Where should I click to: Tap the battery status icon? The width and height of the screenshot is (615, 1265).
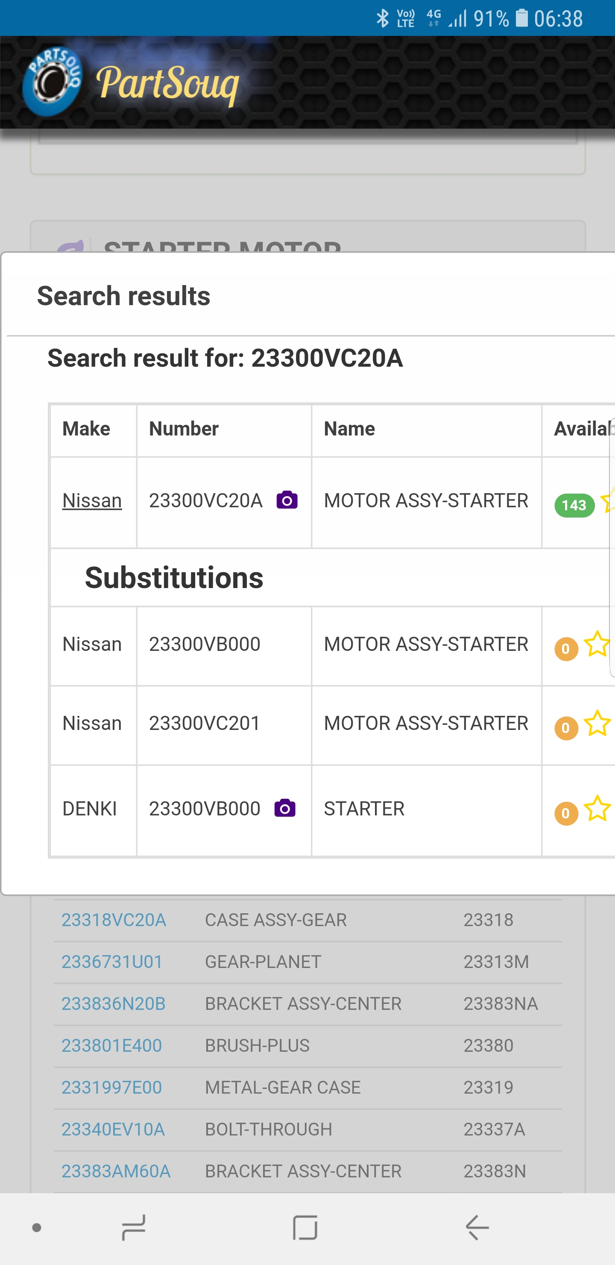[522, 18]
